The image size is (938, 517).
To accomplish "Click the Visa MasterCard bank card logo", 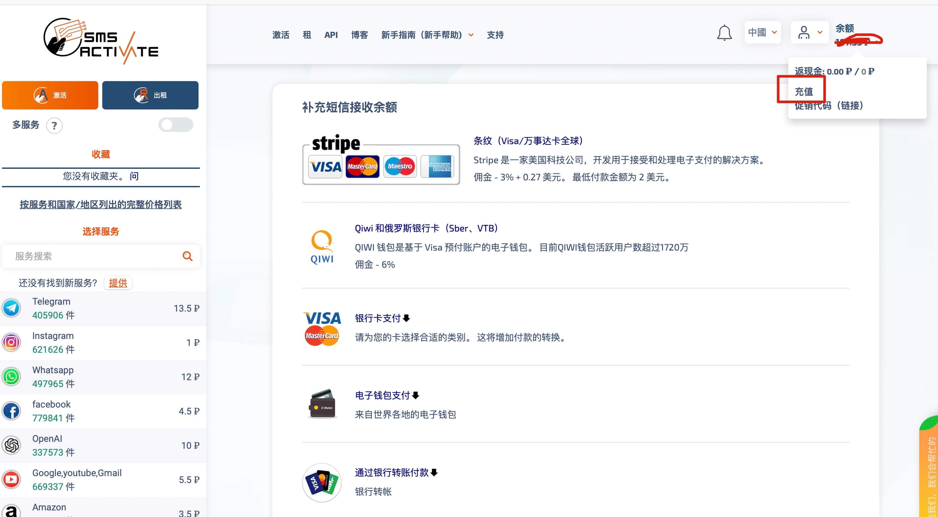I will tap(322, 328).
